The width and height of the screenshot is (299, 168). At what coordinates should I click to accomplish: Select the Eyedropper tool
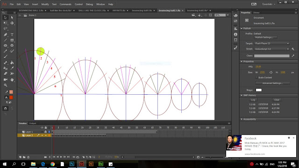tap(12, 68)
